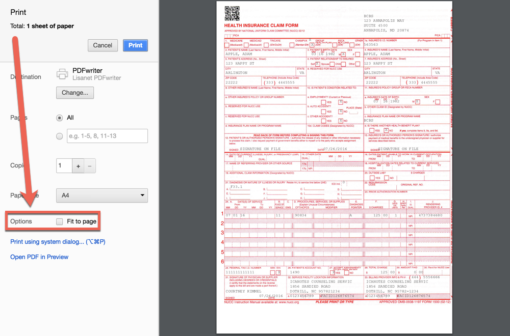Image resolution: width=510 pixels, height=336 pixels.
Task: Select the All pages radio button
Action: tap(60, 118)
